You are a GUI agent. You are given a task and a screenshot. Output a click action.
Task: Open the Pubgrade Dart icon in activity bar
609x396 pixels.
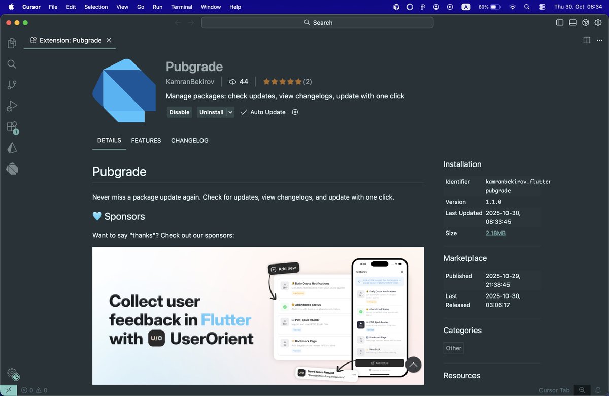coord(12,169)
